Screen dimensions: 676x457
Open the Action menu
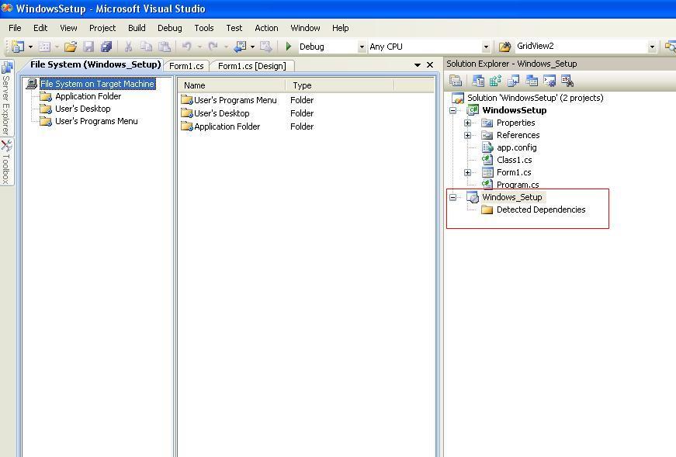tap(266, 28)
